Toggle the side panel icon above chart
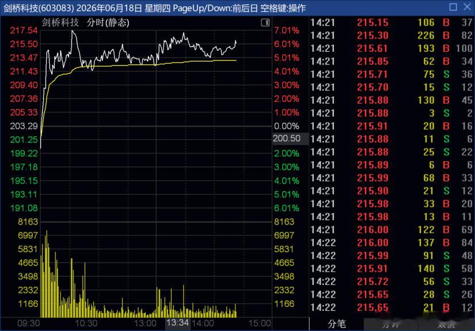This screenshot has width=475, height=331. (265, 22)
